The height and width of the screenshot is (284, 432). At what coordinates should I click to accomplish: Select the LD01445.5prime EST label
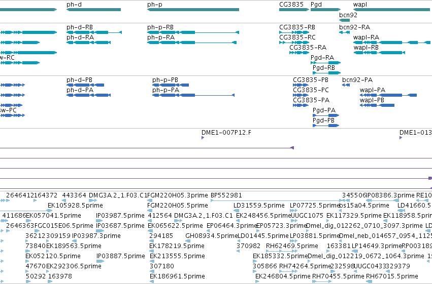pyautogui.click(x=263, y=236)
